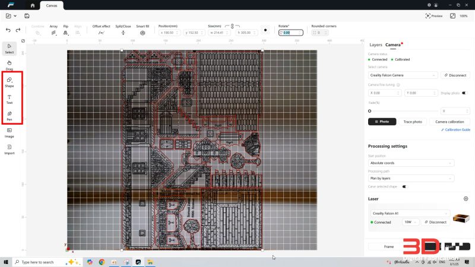Click the save file icon
Image resolution: width=475 pixels, height=267 pixels.
(x=27, y=16)
